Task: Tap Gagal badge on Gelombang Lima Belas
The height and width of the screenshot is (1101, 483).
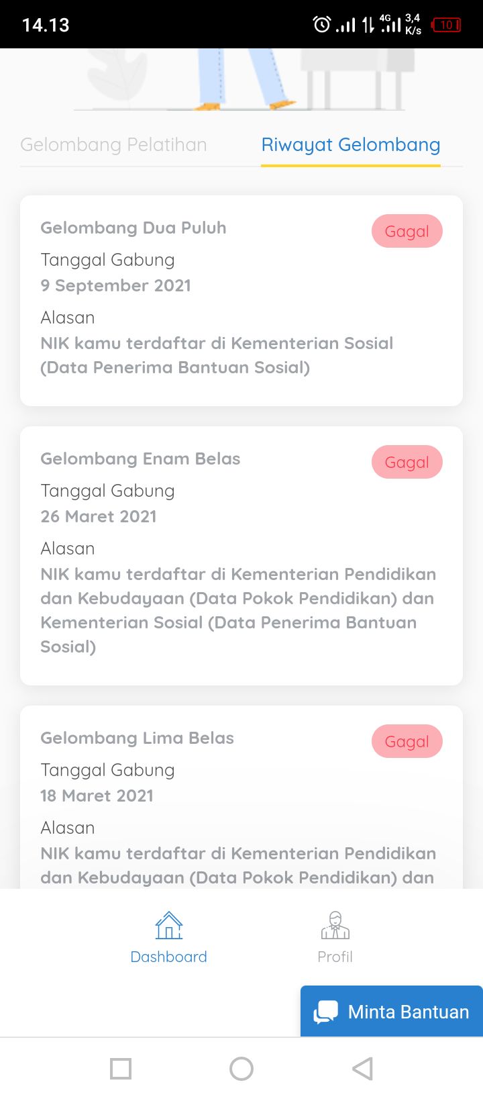Action: tap(407, 741)
